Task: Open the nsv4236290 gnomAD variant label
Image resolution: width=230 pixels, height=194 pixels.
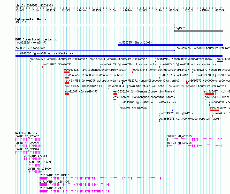Action: pos(197,86)
